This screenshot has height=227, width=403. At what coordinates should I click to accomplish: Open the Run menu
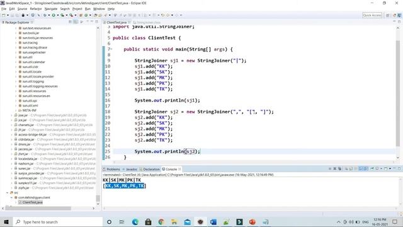pyautogui.click(x=88, y=9)
